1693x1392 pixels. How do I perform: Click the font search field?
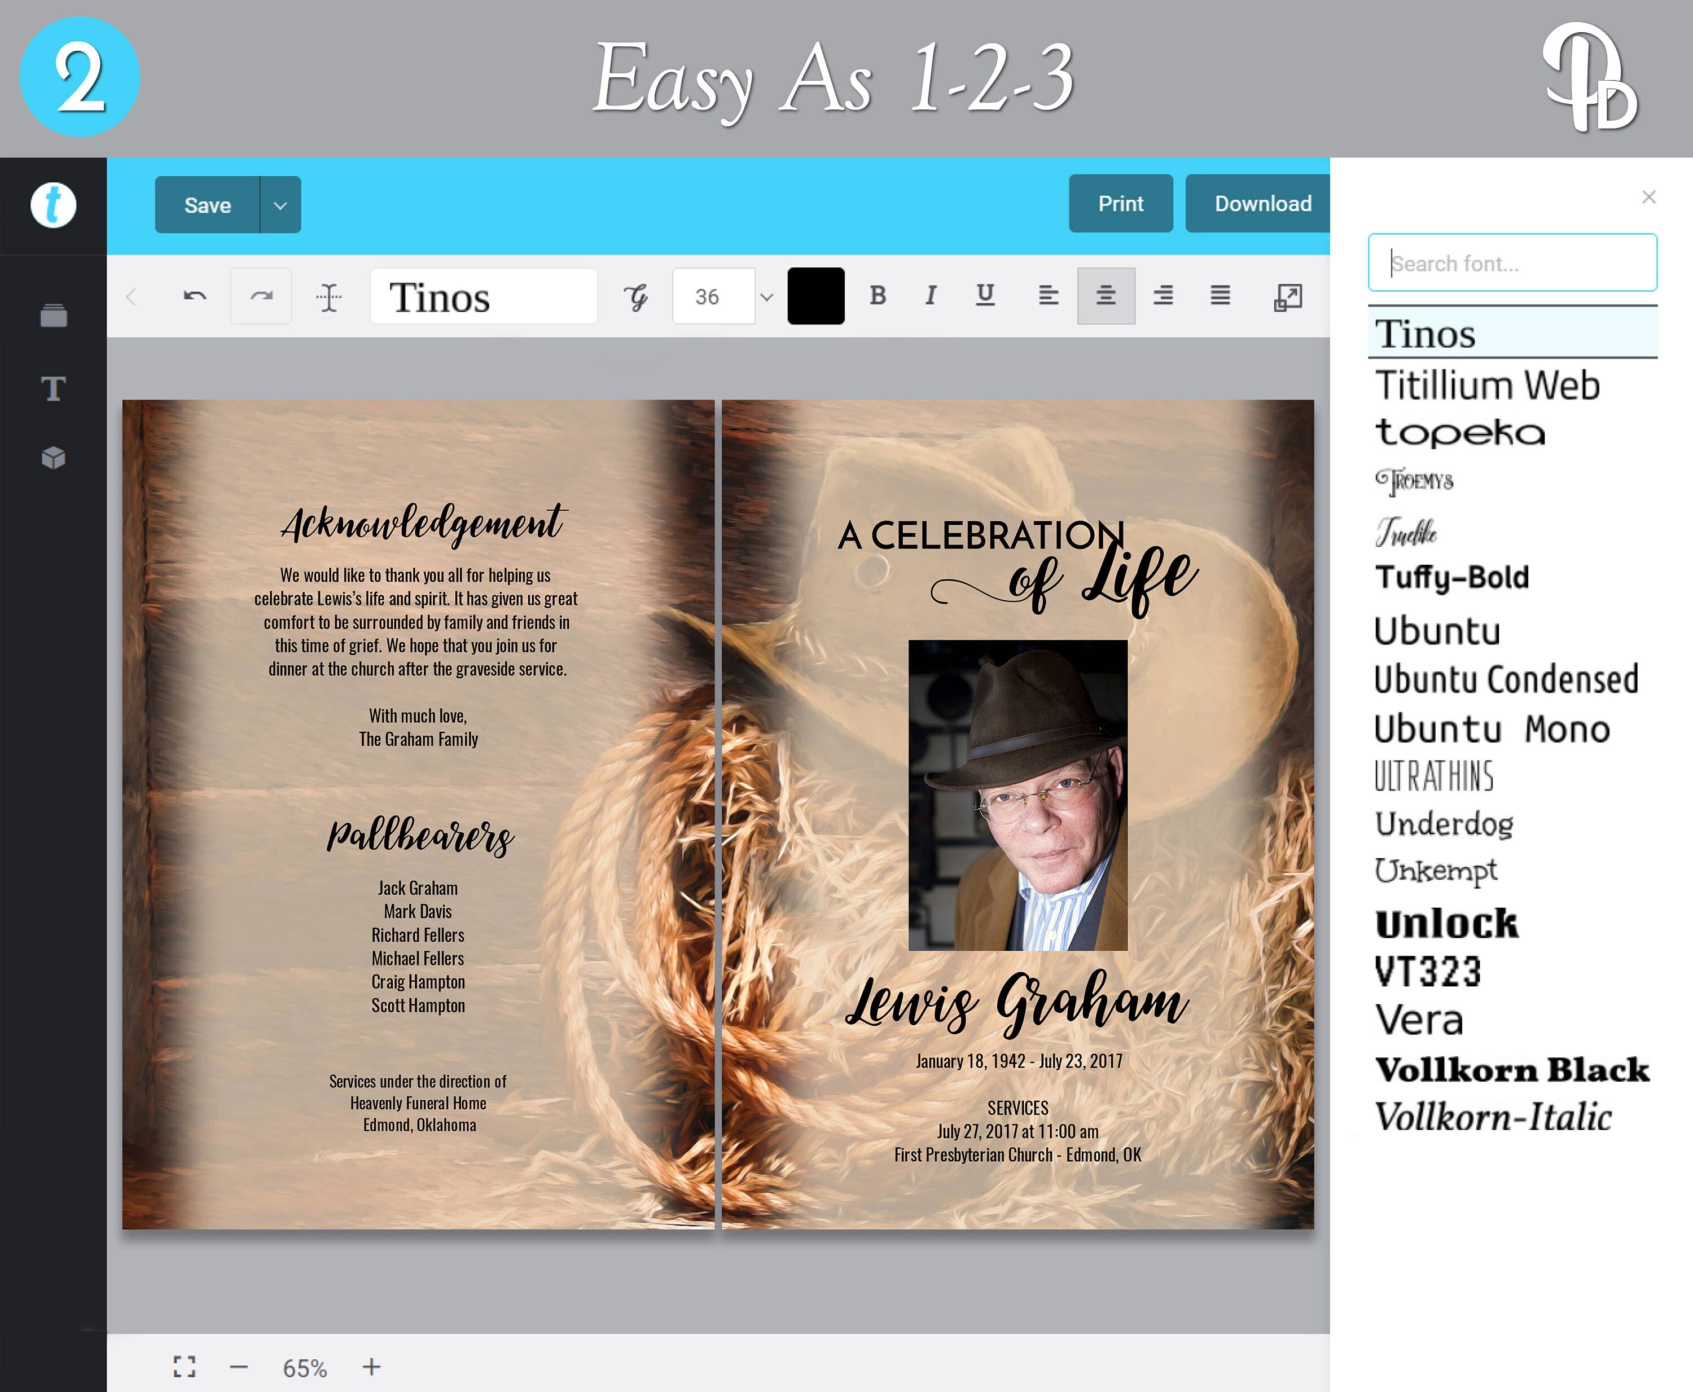click(x=1511, y=262)
